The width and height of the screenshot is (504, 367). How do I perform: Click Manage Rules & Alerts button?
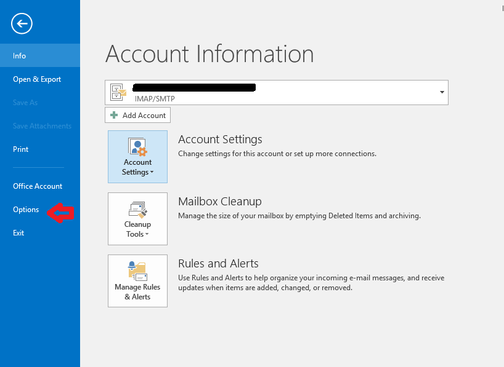(x=137, y=281)
